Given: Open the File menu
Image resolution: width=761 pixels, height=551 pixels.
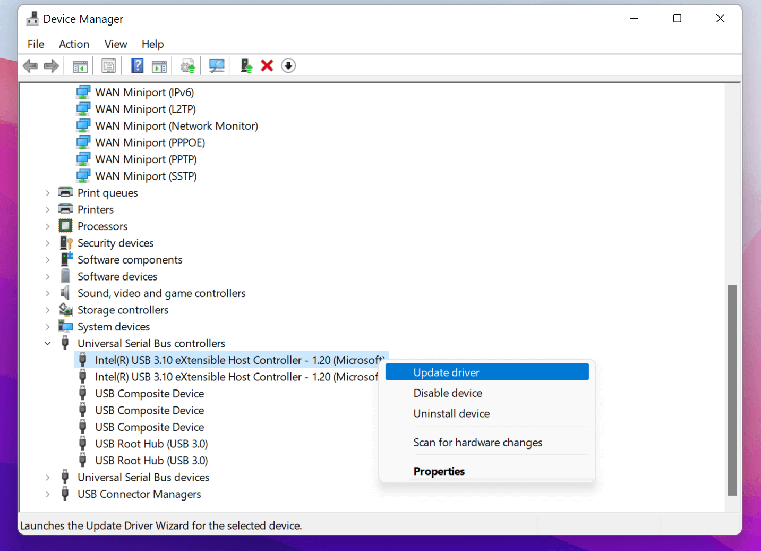Looking at the screenshot, I should [36, 44].
